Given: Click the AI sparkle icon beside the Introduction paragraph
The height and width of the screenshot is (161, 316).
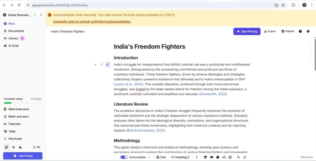Looking at the screenshot, I should (x=107, y=65).
